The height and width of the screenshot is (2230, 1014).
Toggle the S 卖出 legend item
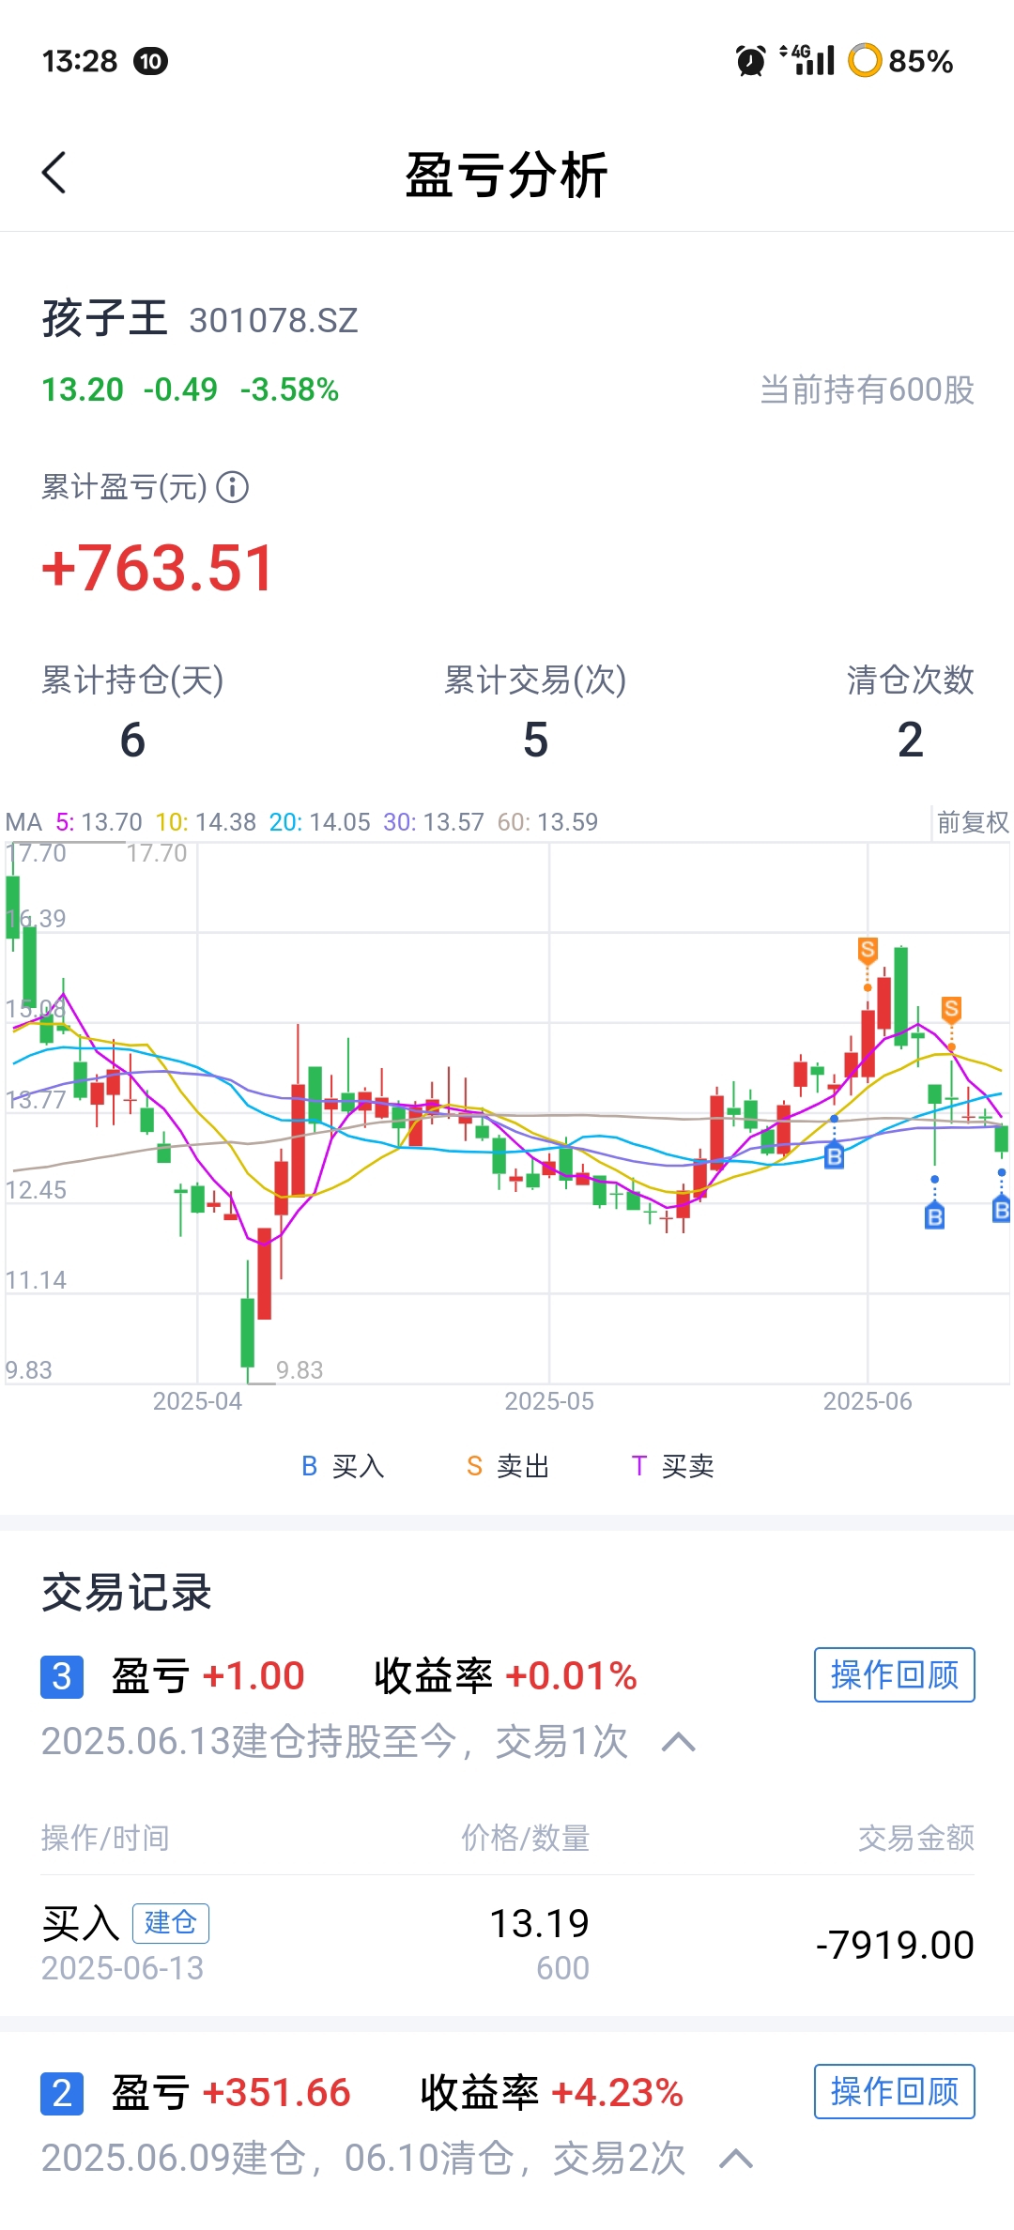[x=508, y=1466]
